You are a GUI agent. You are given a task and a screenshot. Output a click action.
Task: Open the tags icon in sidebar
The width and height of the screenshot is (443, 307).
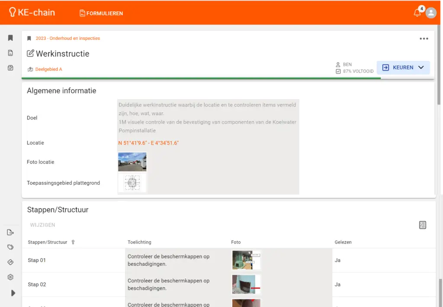(10, 247)
